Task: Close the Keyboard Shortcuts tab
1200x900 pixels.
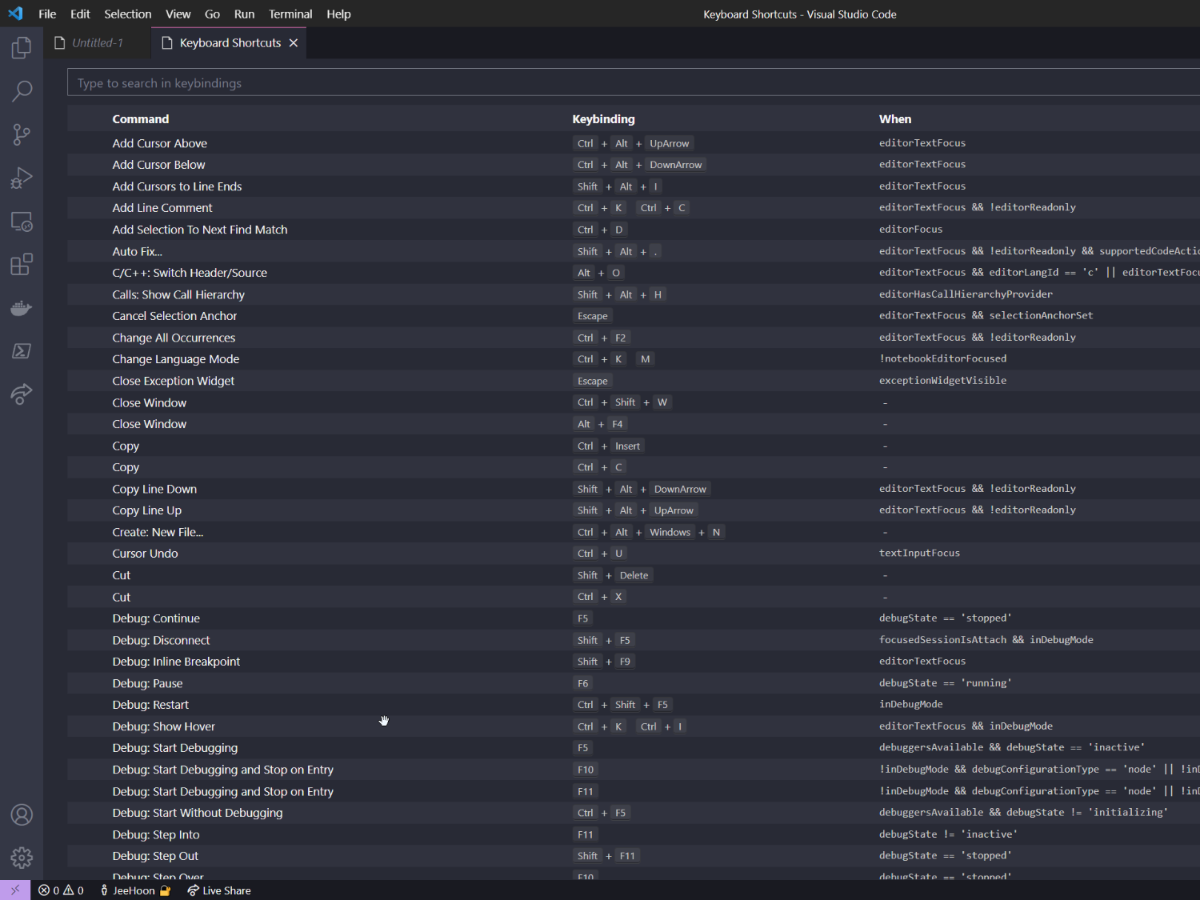Action: 294,43
